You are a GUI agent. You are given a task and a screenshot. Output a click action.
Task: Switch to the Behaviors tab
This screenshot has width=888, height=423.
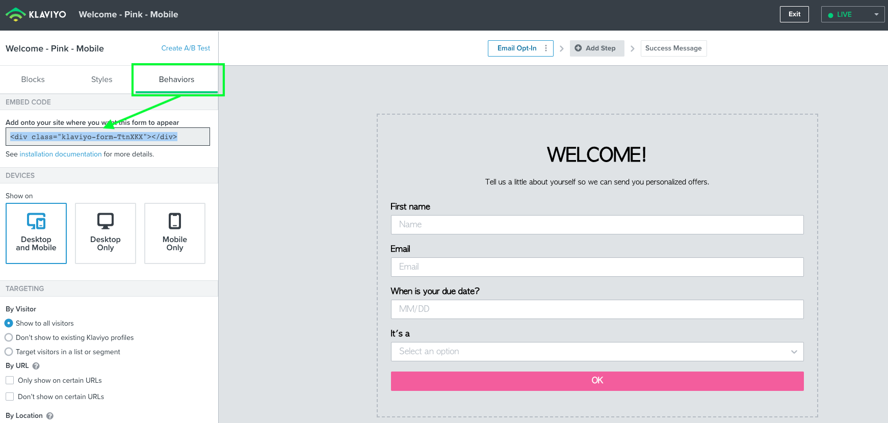[176, 80]
